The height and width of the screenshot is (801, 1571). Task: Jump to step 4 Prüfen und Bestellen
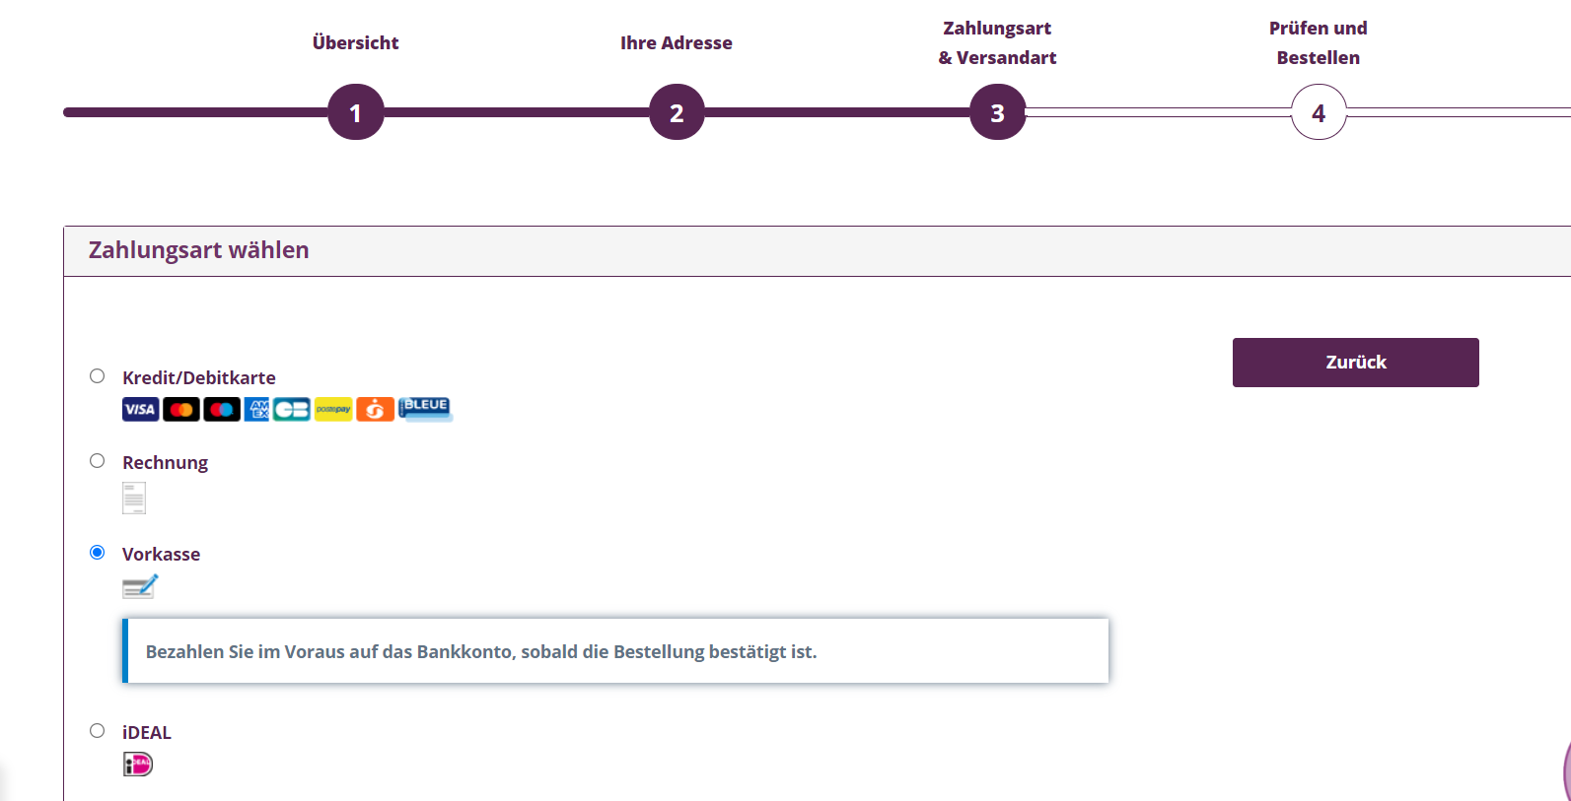[x=1319, y=112]
